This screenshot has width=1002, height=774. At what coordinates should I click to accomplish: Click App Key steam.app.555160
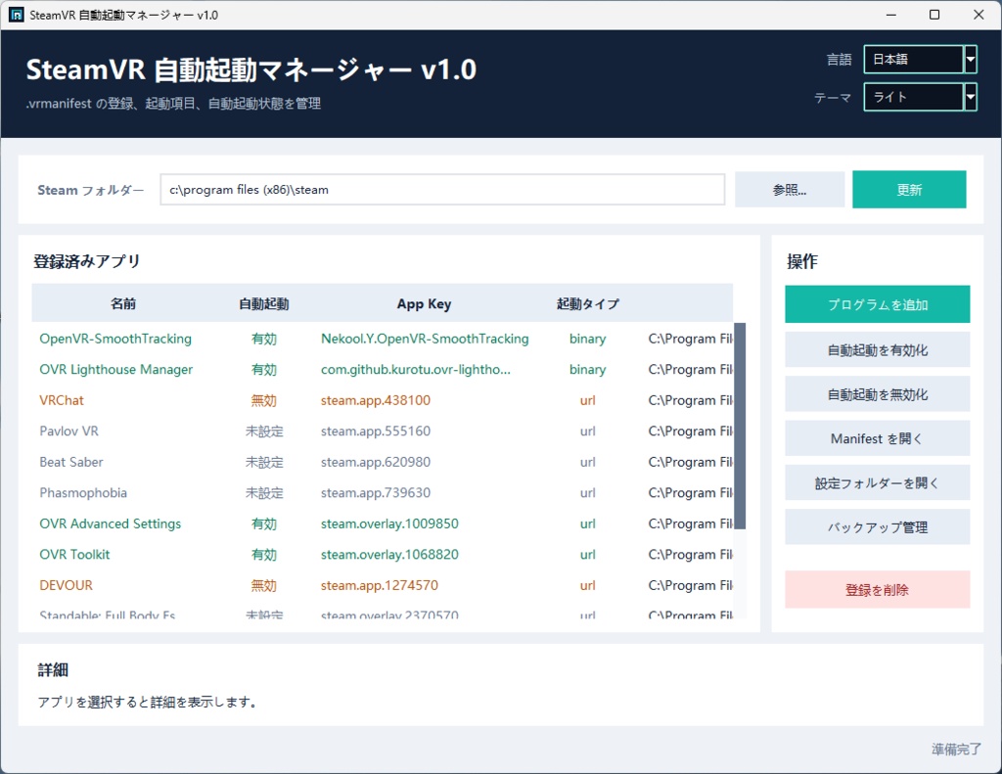coord(376,432)
